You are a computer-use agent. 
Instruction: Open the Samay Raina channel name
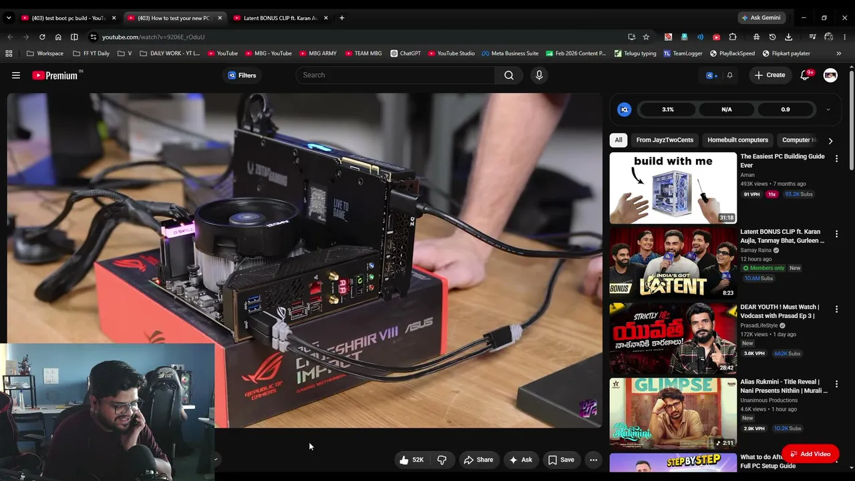point(755,251)
